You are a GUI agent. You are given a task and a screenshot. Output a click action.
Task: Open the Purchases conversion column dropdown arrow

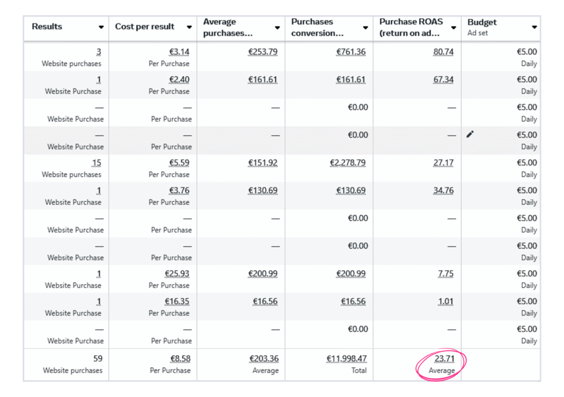[365, 27]
